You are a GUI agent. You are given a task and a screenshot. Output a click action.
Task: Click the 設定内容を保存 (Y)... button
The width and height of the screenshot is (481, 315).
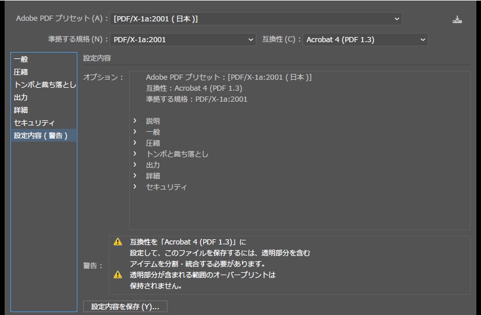coord(125,306)
